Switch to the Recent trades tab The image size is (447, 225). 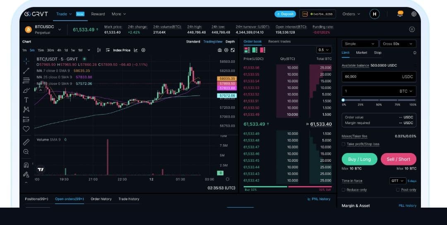(x=279, y=41)
